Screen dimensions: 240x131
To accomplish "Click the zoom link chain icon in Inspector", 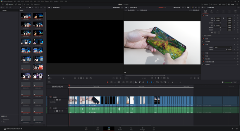I will coord(224,18).
